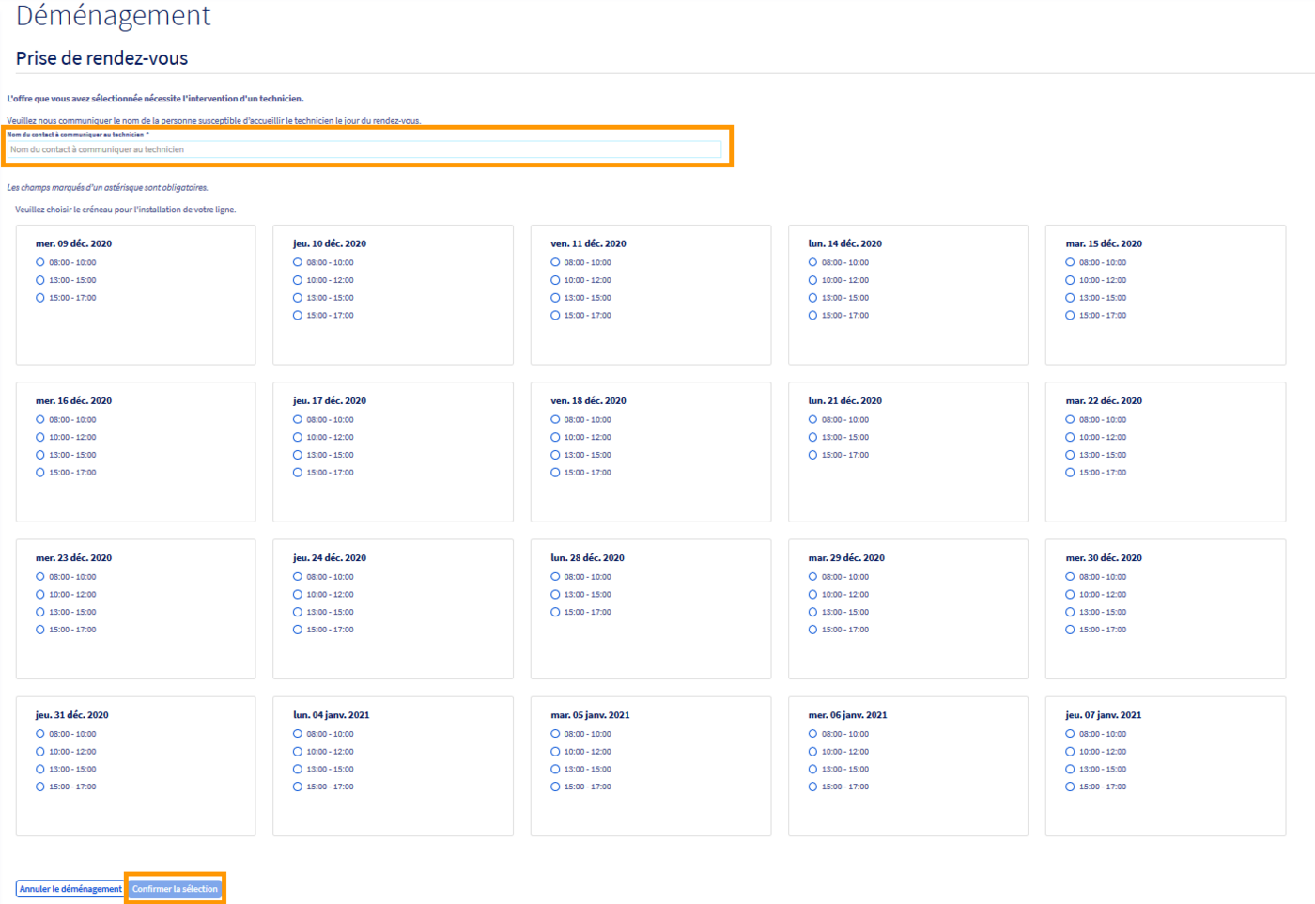Pick 13:00 - 15:00 on ven. 11 déc. 2020

tap(555, 298)
